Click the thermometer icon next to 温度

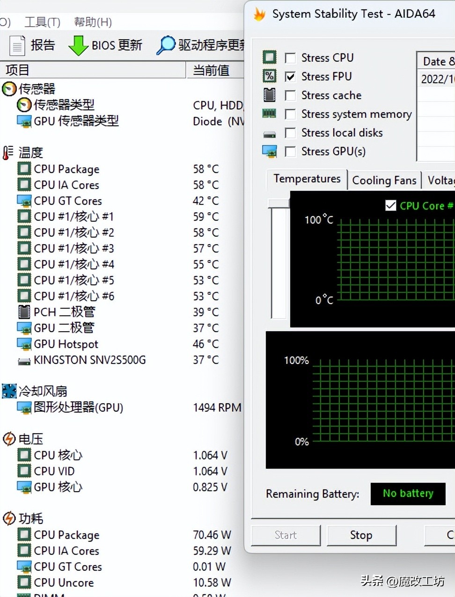click(8, 153)
